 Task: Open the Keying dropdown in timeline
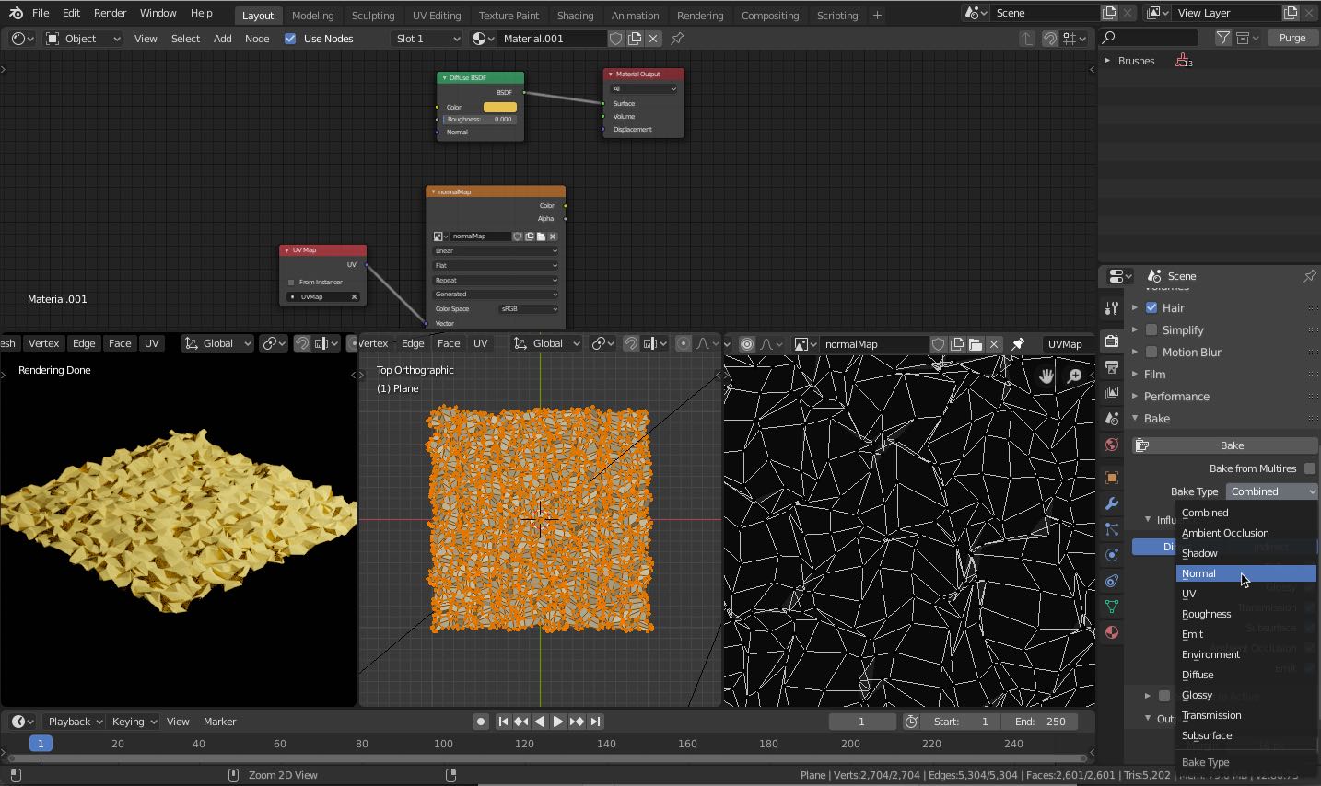(x=134, y=722)
